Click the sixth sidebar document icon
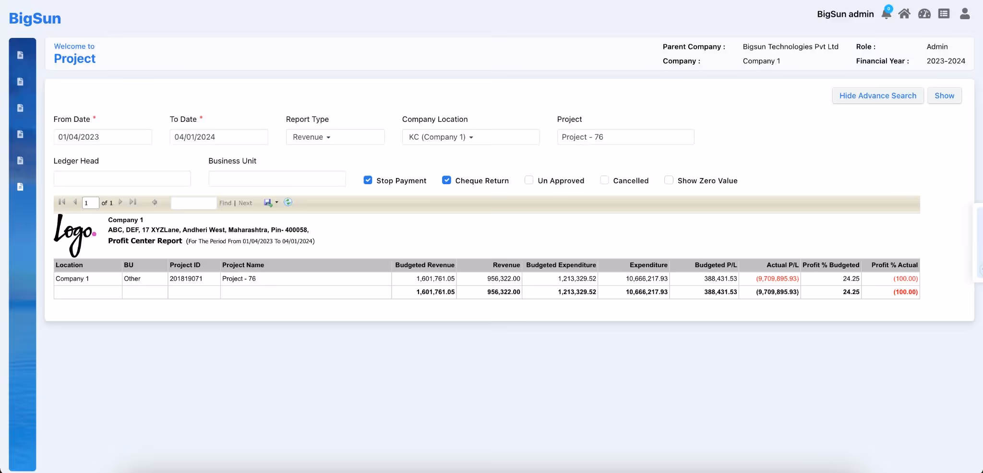This screenshot has height=473, width=983. (20, 187)
